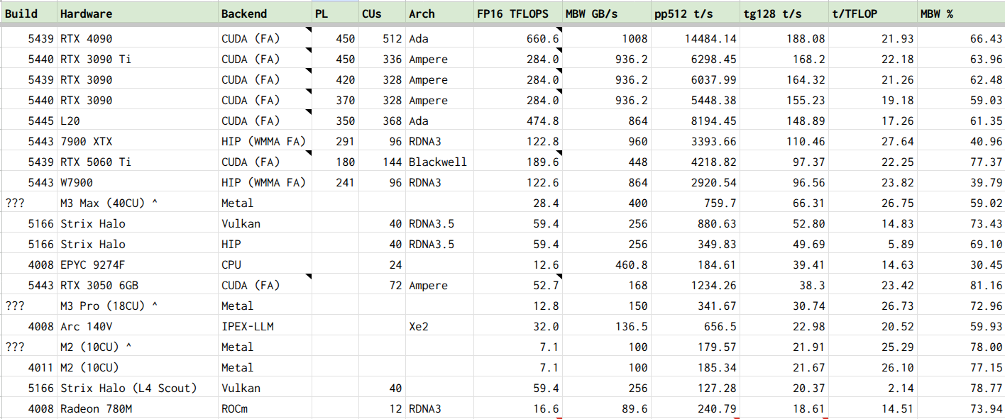1005x419 pixels.
Task: Select the Xe2 arch cell
Action: pos(439,327)
